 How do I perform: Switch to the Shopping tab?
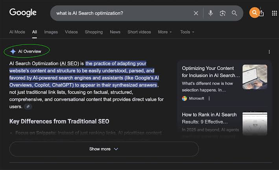pyautogui.click(x=94, y=32)
